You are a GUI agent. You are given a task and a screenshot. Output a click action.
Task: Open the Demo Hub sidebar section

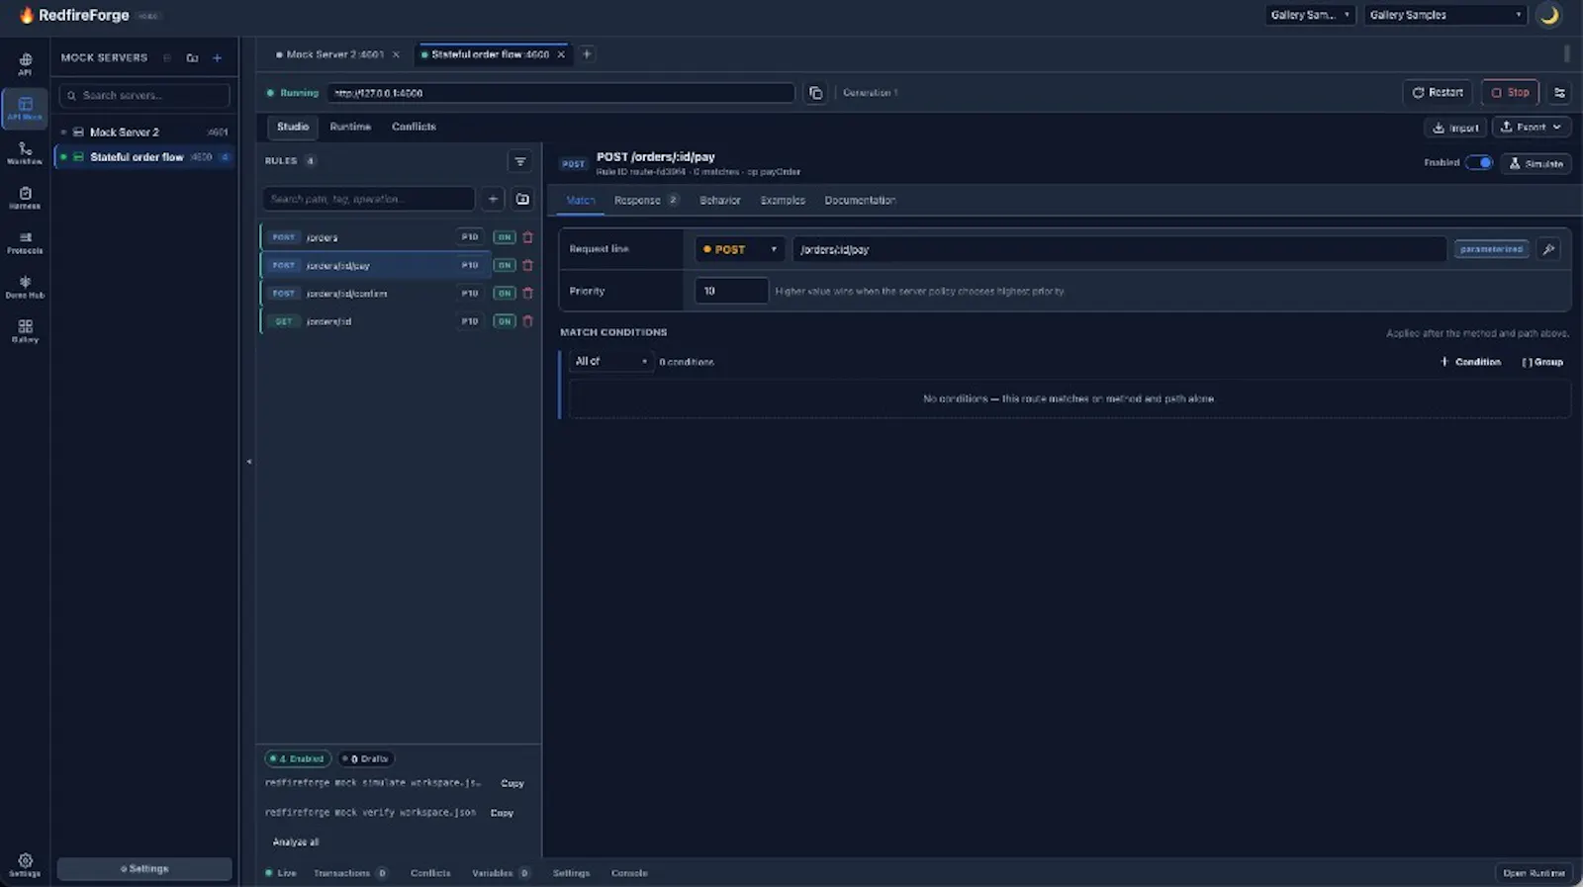tap(25, 287)
